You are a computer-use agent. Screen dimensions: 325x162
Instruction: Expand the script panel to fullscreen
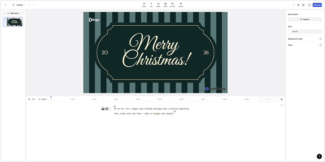pos(282,105)
